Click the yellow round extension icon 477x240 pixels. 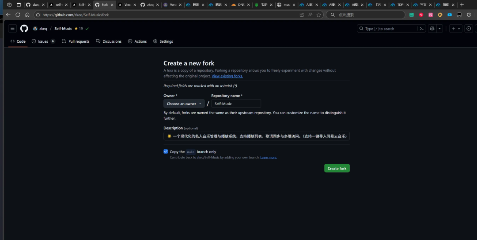coord(440,15)
